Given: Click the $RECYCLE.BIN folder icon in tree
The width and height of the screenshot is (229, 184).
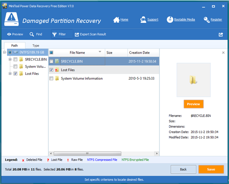Looking at the screenshot, I should tap(21, 59).
